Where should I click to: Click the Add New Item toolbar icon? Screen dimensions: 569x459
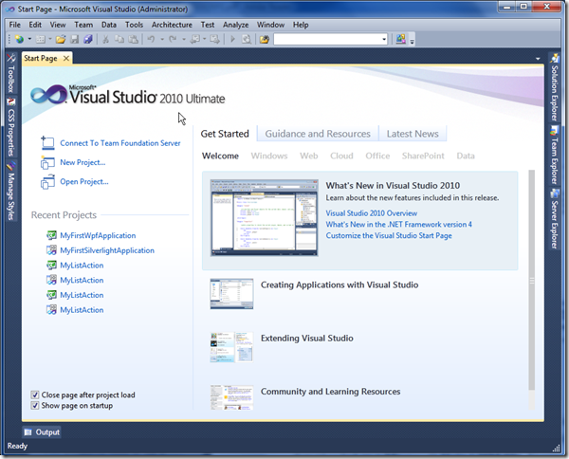(x=41, y=39)
